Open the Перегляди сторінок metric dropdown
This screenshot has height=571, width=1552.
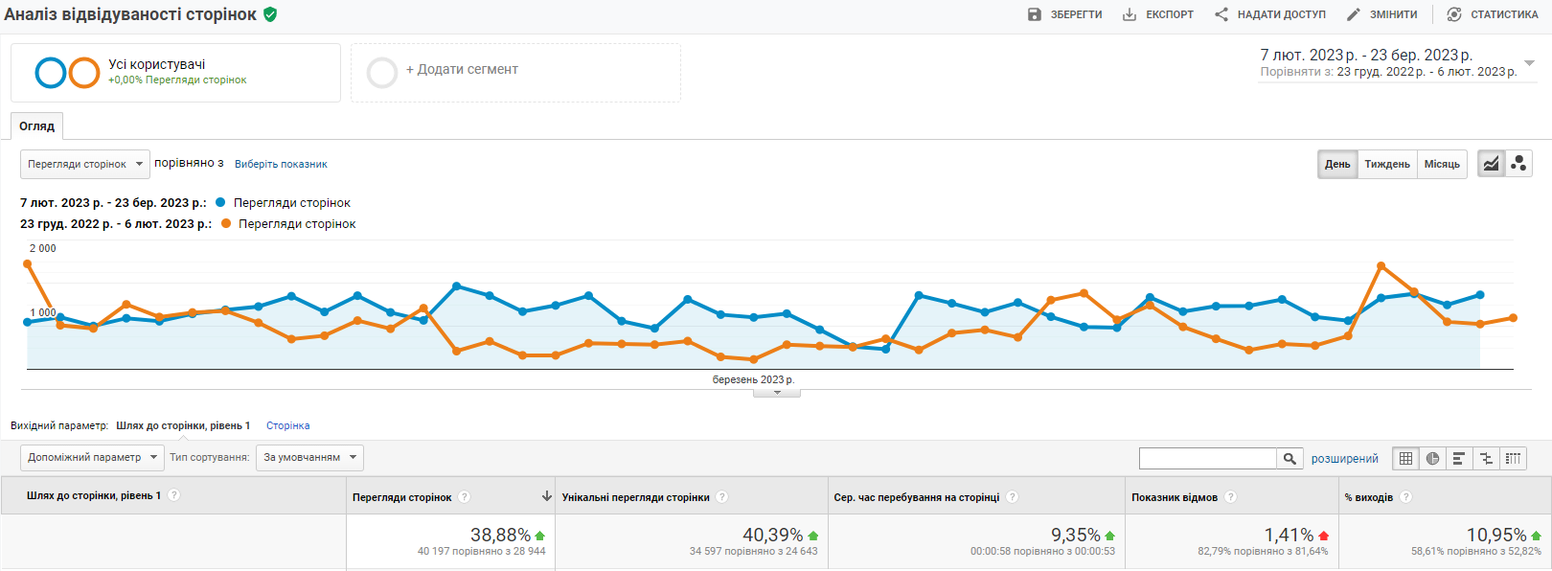(84, 164)
